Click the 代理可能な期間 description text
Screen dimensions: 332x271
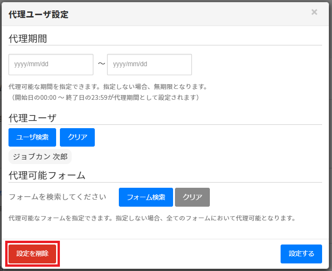(x=108, y=87)
